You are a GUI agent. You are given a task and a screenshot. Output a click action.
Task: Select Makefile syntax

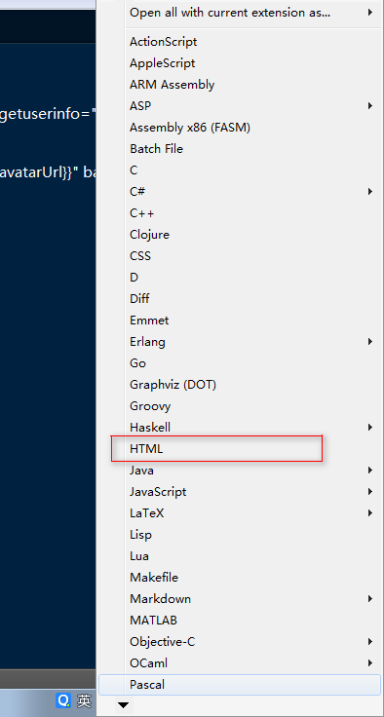240,577
